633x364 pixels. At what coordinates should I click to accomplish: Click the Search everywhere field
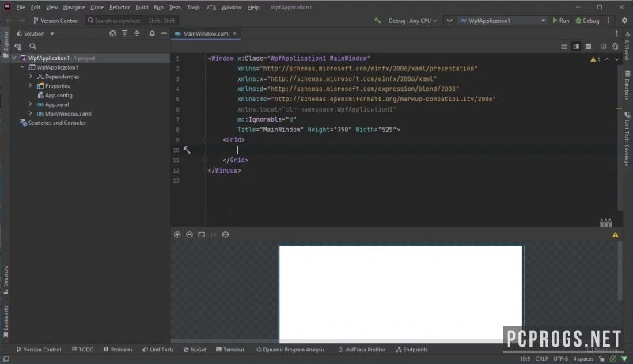click(x=132, y=21)
